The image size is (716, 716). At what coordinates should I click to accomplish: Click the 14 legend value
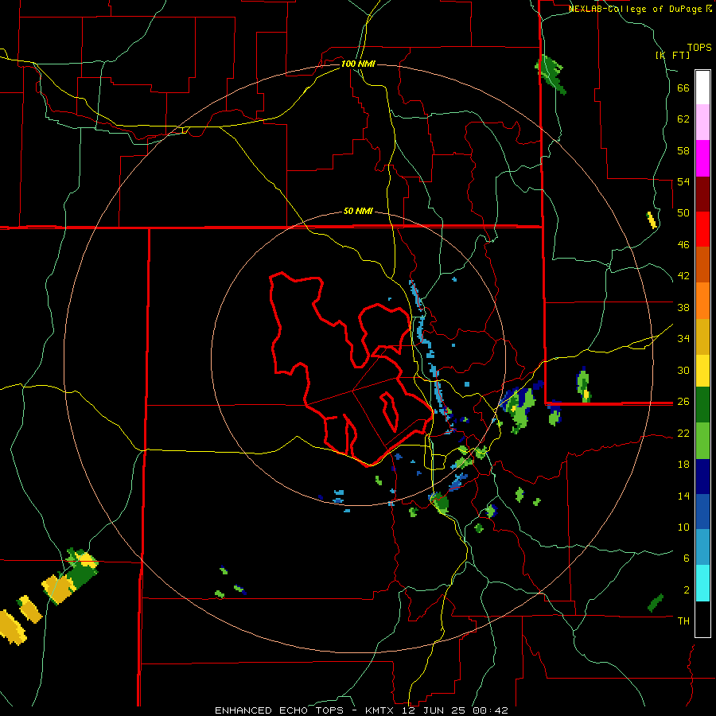683,496
